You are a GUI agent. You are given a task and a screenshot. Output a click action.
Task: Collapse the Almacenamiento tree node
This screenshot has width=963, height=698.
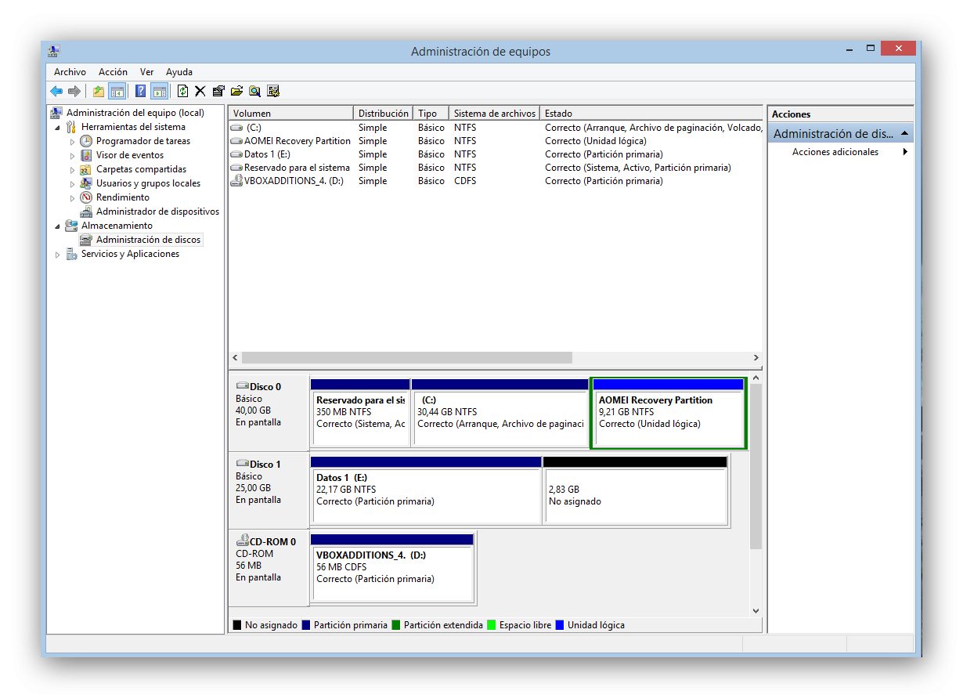pyautogui.click(x=57, y=226)
